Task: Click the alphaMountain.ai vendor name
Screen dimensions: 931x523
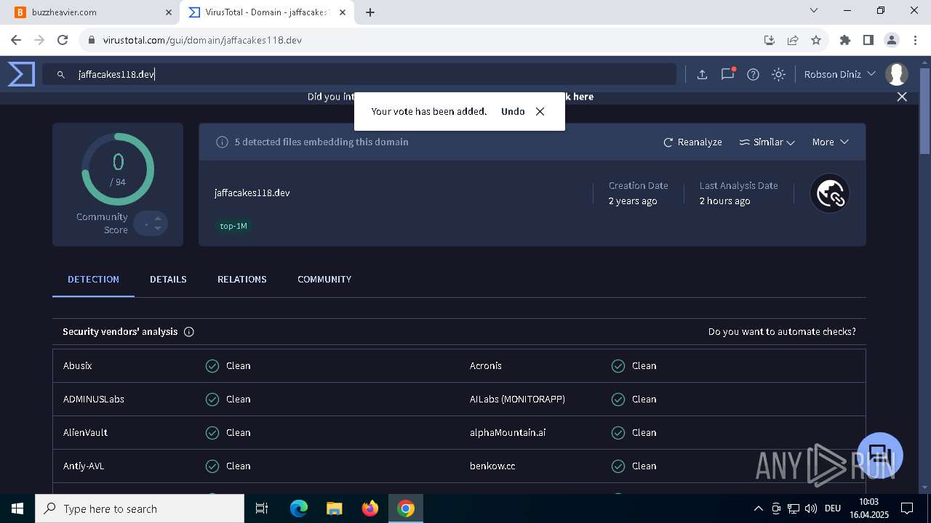Action: coord(508,432)
